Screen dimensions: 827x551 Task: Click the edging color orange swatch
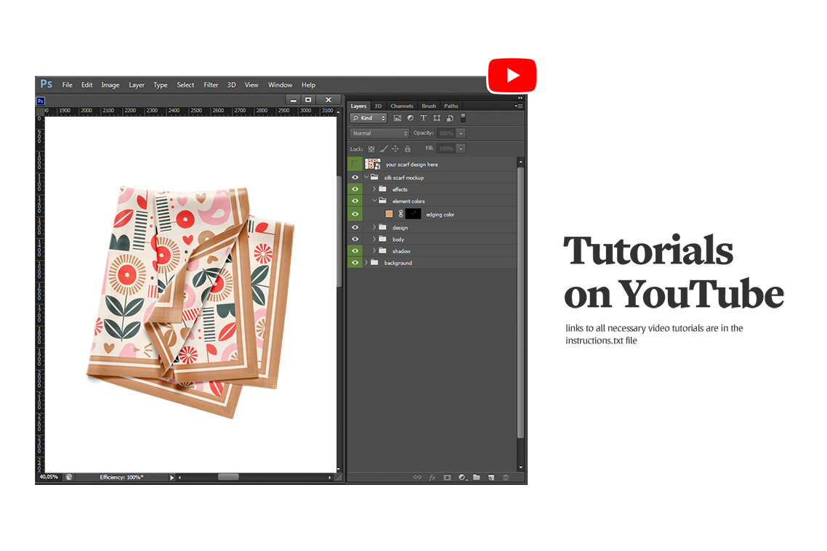[388, 213]
